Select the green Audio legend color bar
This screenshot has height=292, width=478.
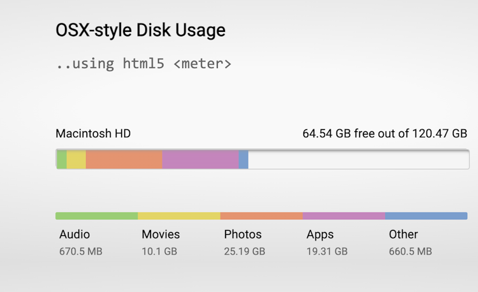point(97,215)
